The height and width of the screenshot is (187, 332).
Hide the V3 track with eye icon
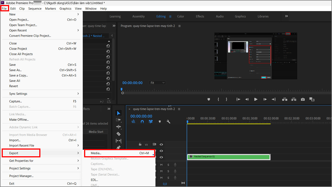[x=161, y=144]
